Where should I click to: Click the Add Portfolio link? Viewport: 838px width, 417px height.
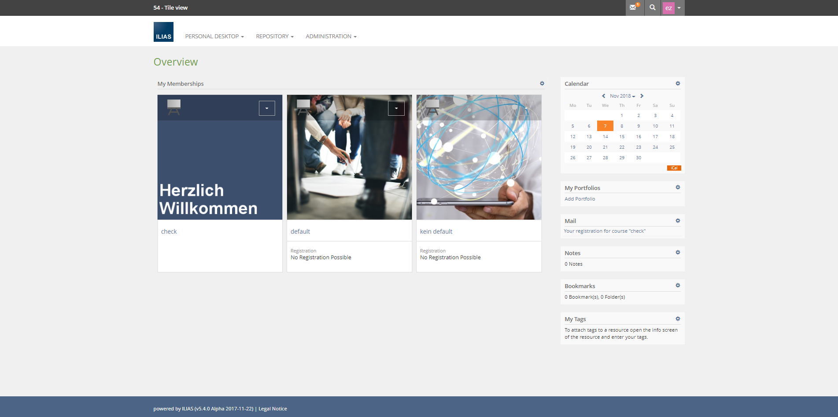coord(580,199)
